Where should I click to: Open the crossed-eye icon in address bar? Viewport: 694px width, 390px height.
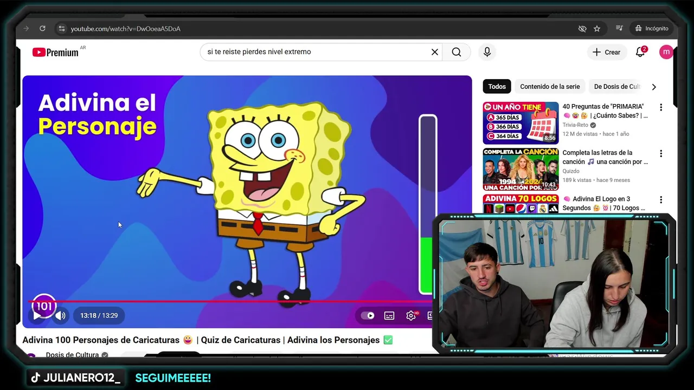pyautogui.click(x=582, y=28)
